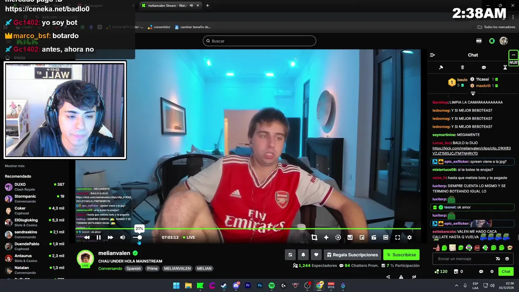Screen dimensions: 519x292
Task: Click the crossed-eye hide icon below stream info
Action: [414, 277]
